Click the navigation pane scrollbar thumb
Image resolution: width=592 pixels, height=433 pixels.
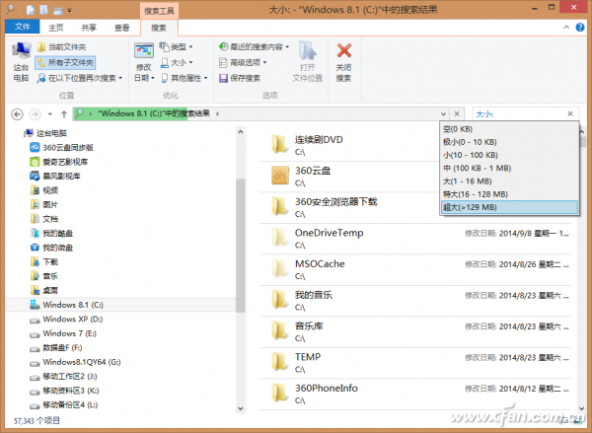240,246
